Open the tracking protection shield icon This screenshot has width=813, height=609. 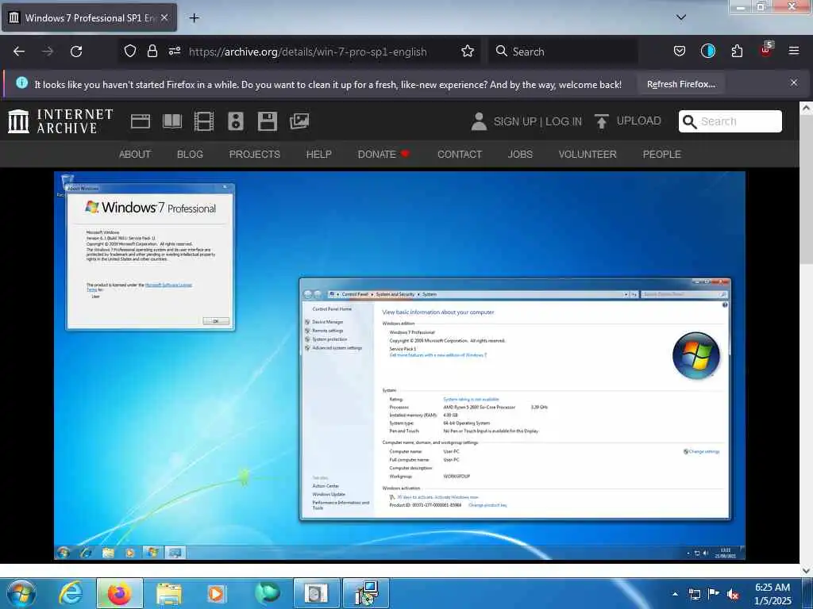click(x=130, y=51)
